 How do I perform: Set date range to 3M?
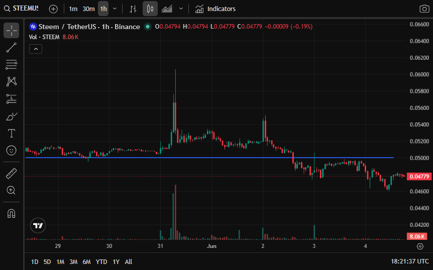point(73,262)
